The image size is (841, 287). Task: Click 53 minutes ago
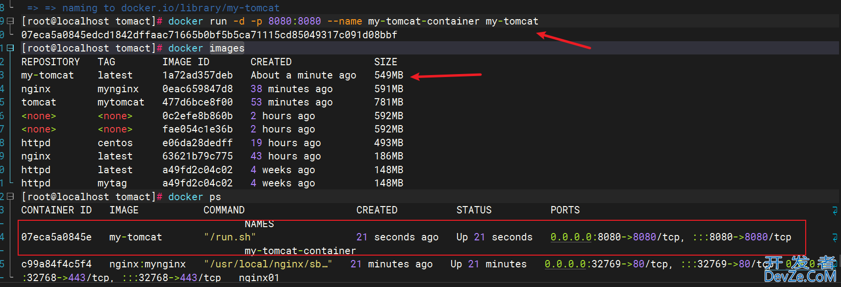click(292, 102)
